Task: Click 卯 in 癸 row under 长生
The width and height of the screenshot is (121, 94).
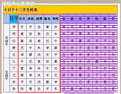Action: 22,89
